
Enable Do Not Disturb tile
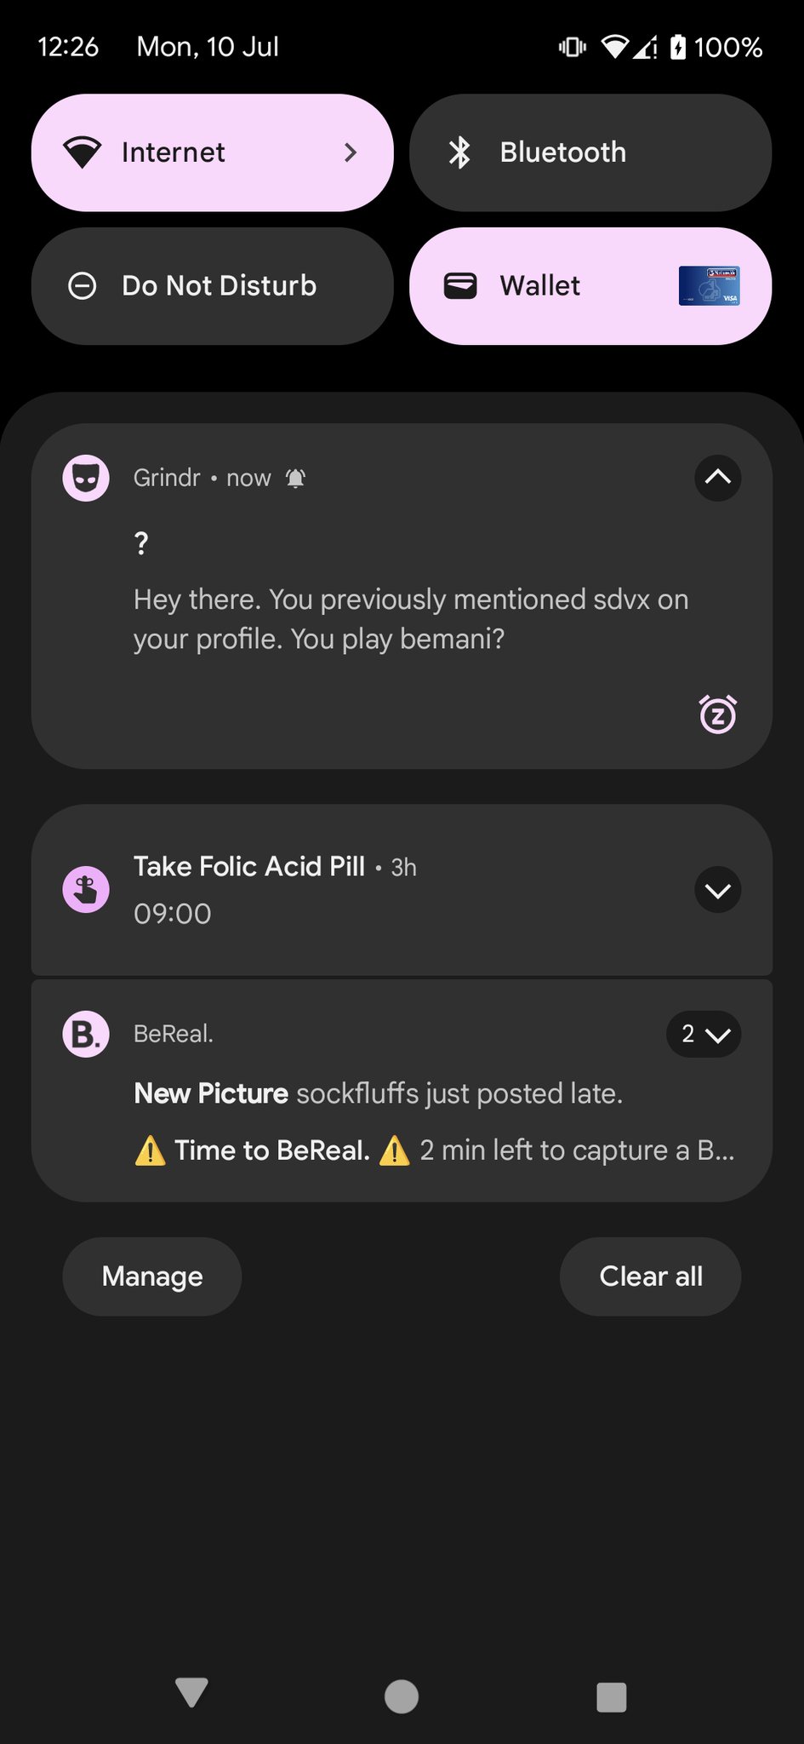point(213,286)
